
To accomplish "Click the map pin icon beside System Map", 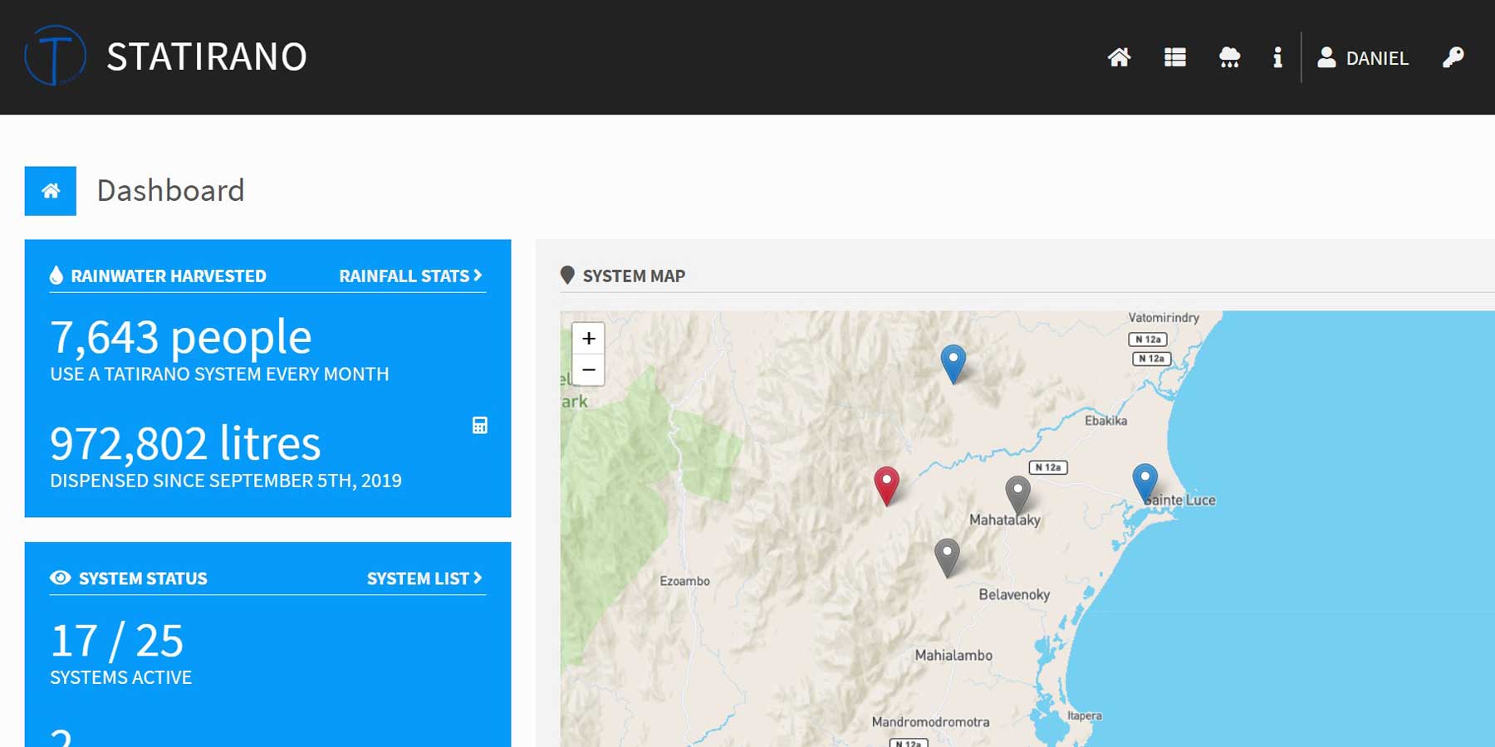I will pos(568,275).
